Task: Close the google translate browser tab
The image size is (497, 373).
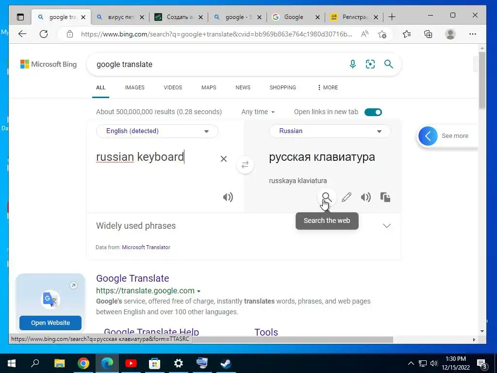Action: pos(83,17)
